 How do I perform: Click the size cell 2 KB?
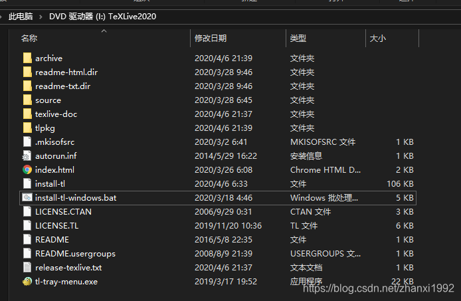[405, 170]
